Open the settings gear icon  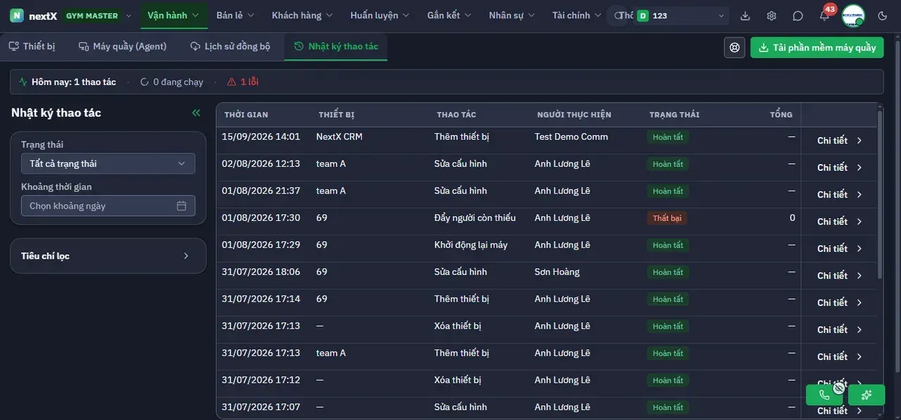point(771,15)
